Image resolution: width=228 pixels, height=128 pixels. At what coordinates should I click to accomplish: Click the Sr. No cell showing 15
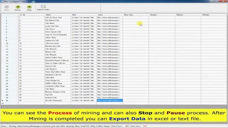pos(32,58)
